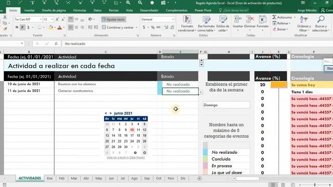
Task: Click Combinar y centrar button
Action: coord(118,28)
